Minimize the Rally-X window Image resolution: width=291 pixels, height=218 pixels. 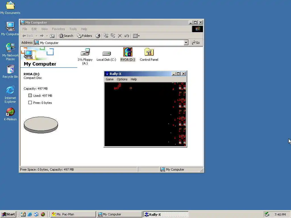[x=174, y=74]
